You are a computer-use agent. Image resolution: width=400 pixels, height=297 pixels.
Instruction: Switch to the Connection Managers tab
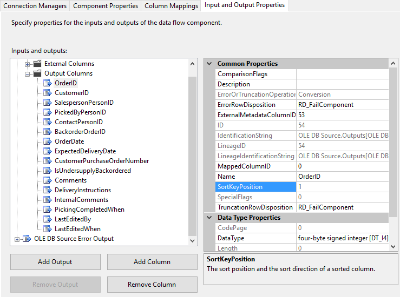coord(35,5)
